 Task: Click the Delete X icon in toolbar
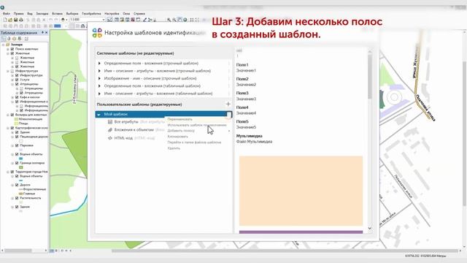pyautogui.click(x=44, y=20)
